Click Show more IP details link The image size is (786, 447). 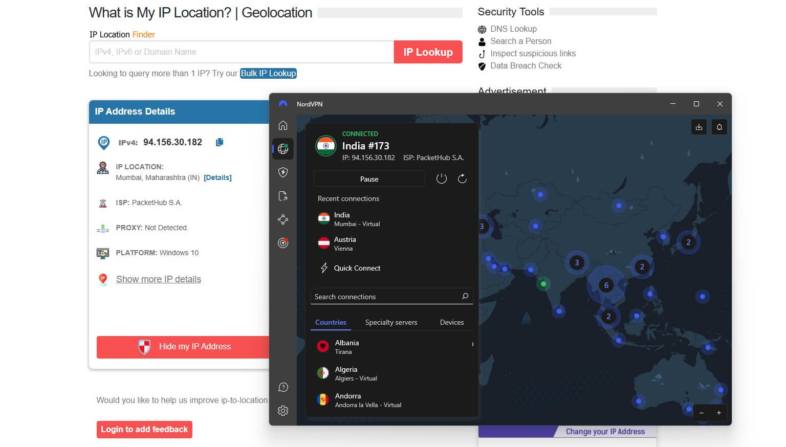(159, 279)
